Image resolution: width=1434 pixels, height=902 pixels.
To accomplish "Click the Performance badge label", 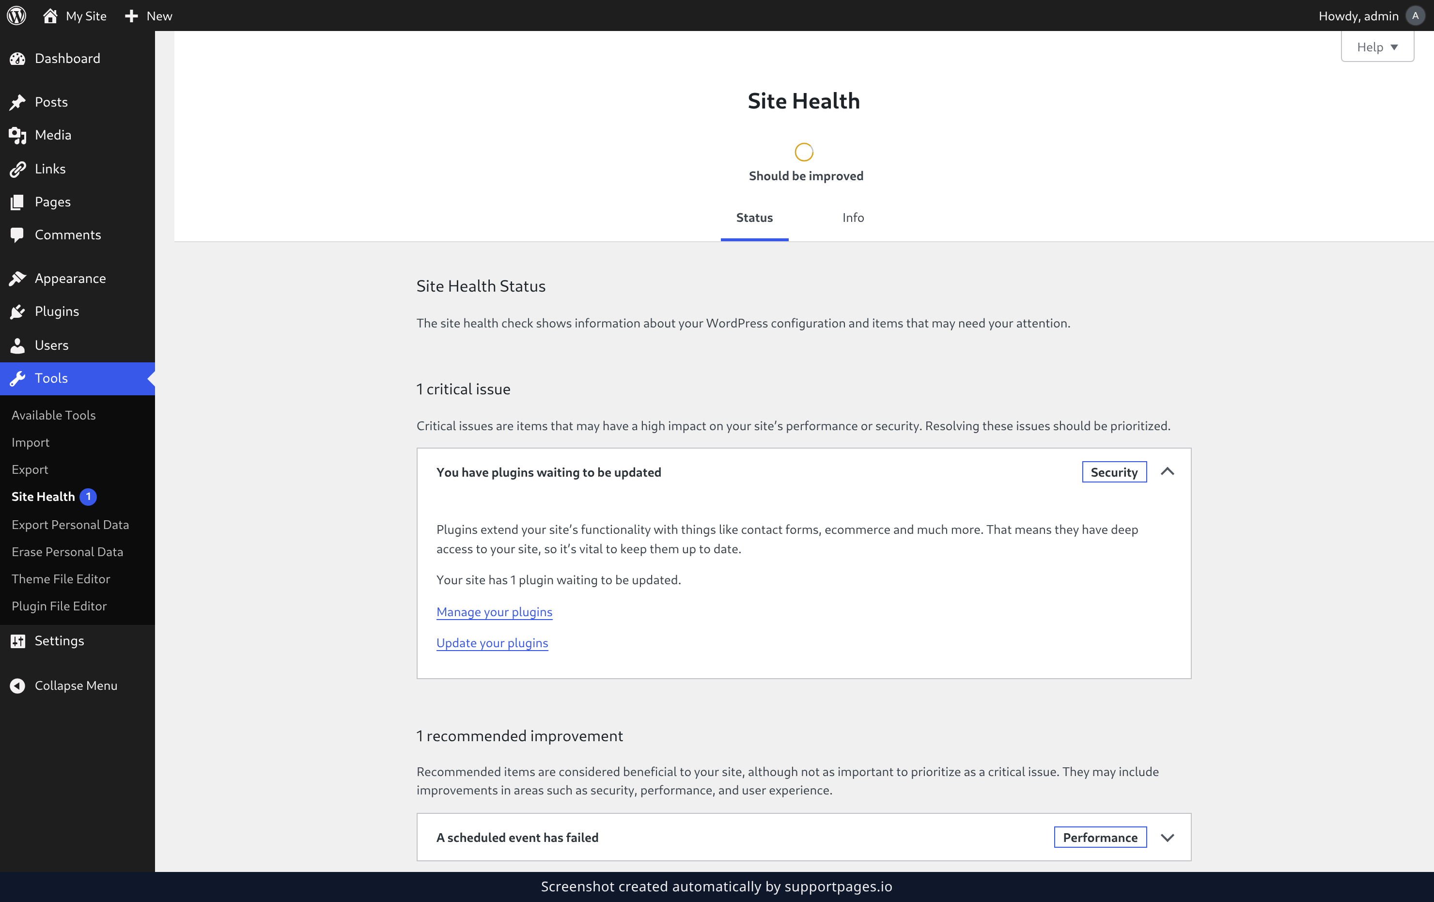I will click(x=1100, y=838).
